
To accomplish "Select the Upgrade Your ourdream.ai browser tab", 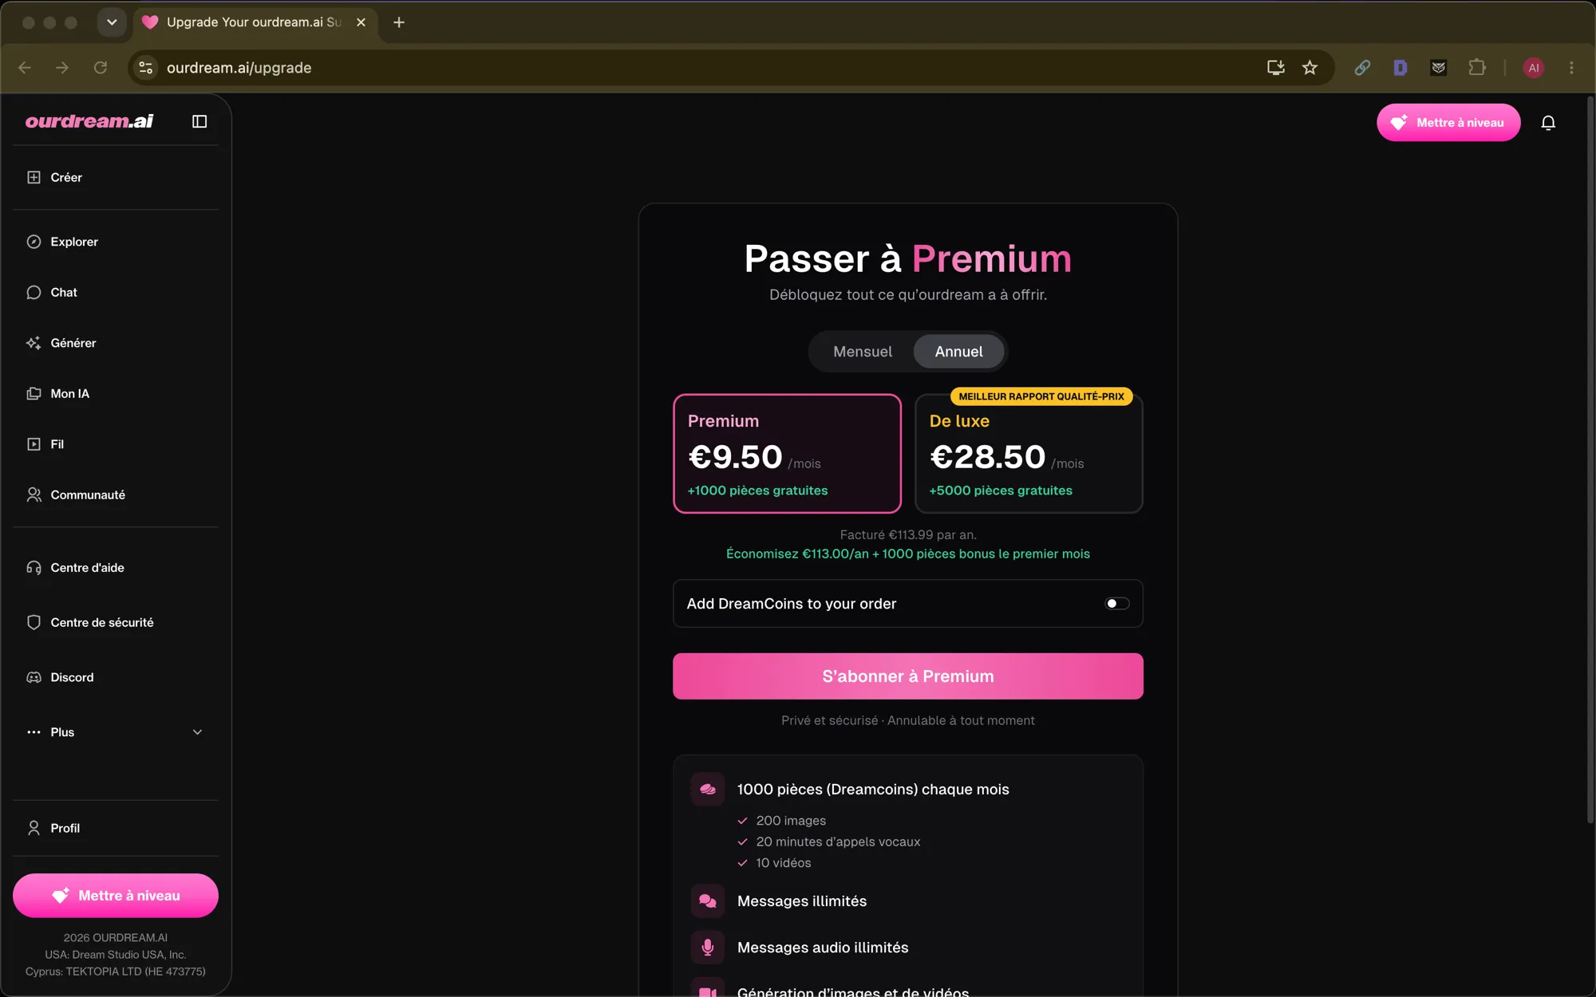I will [x=254, y=22].
